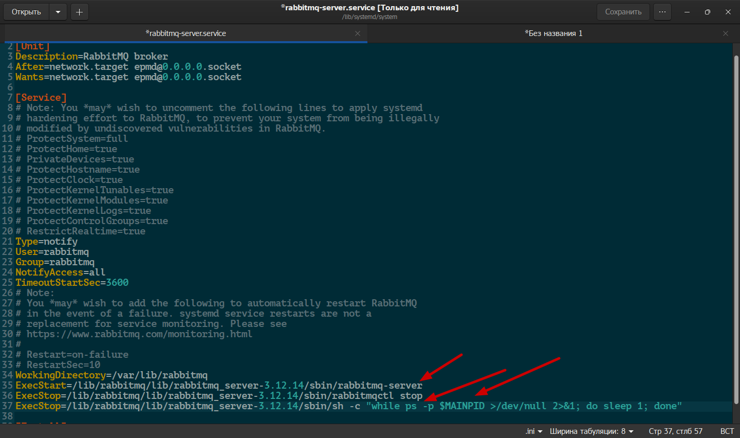Screen dimensions: 740x438
Task: Click the commented ProtectKernelLogs=true line
Action: 83,211
